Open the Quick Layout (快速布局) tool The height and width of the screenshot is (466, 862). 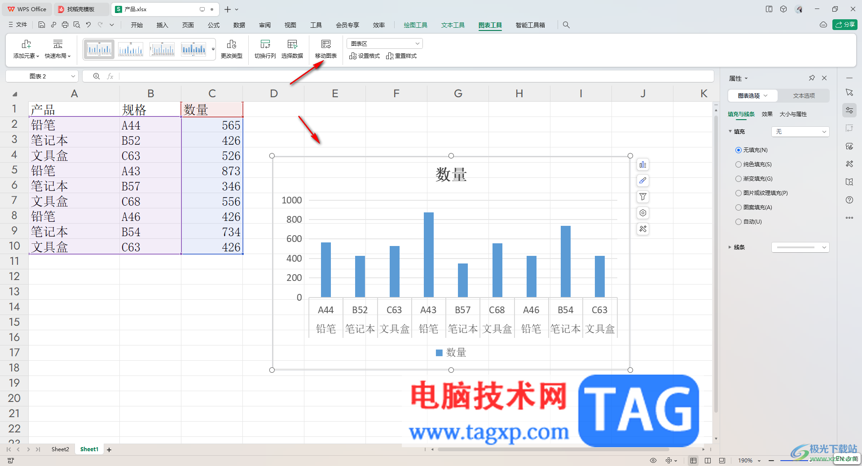tap(57, 48)
